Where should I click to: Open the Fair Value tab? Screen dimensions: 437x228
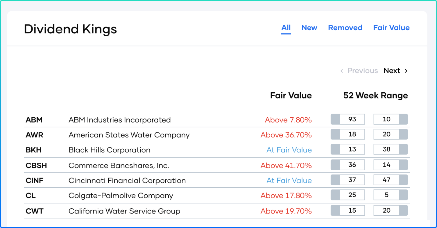(391, 28)
